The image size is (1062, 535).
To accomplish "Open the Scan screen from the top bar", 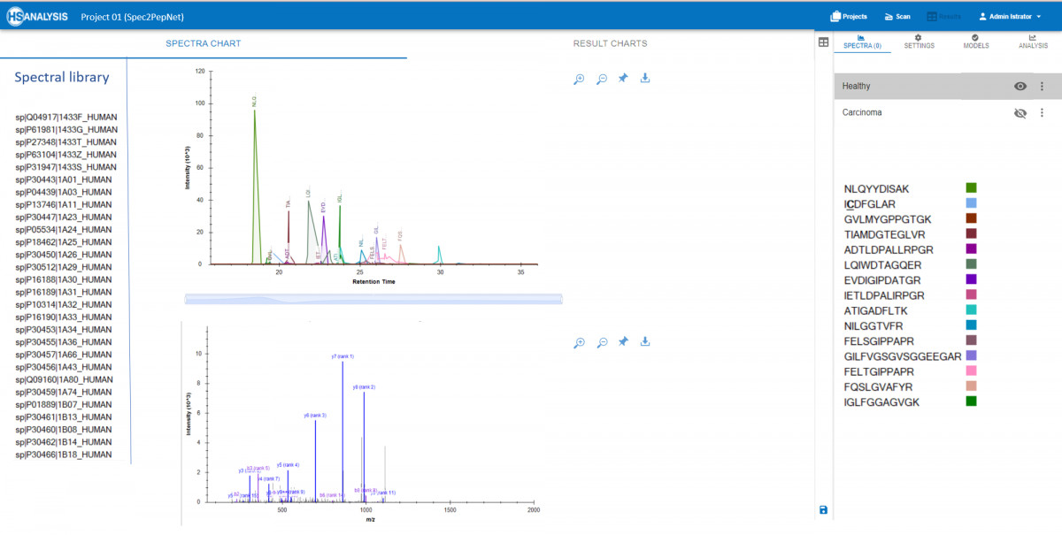I will pyautogui.click(x=897, y=15).
